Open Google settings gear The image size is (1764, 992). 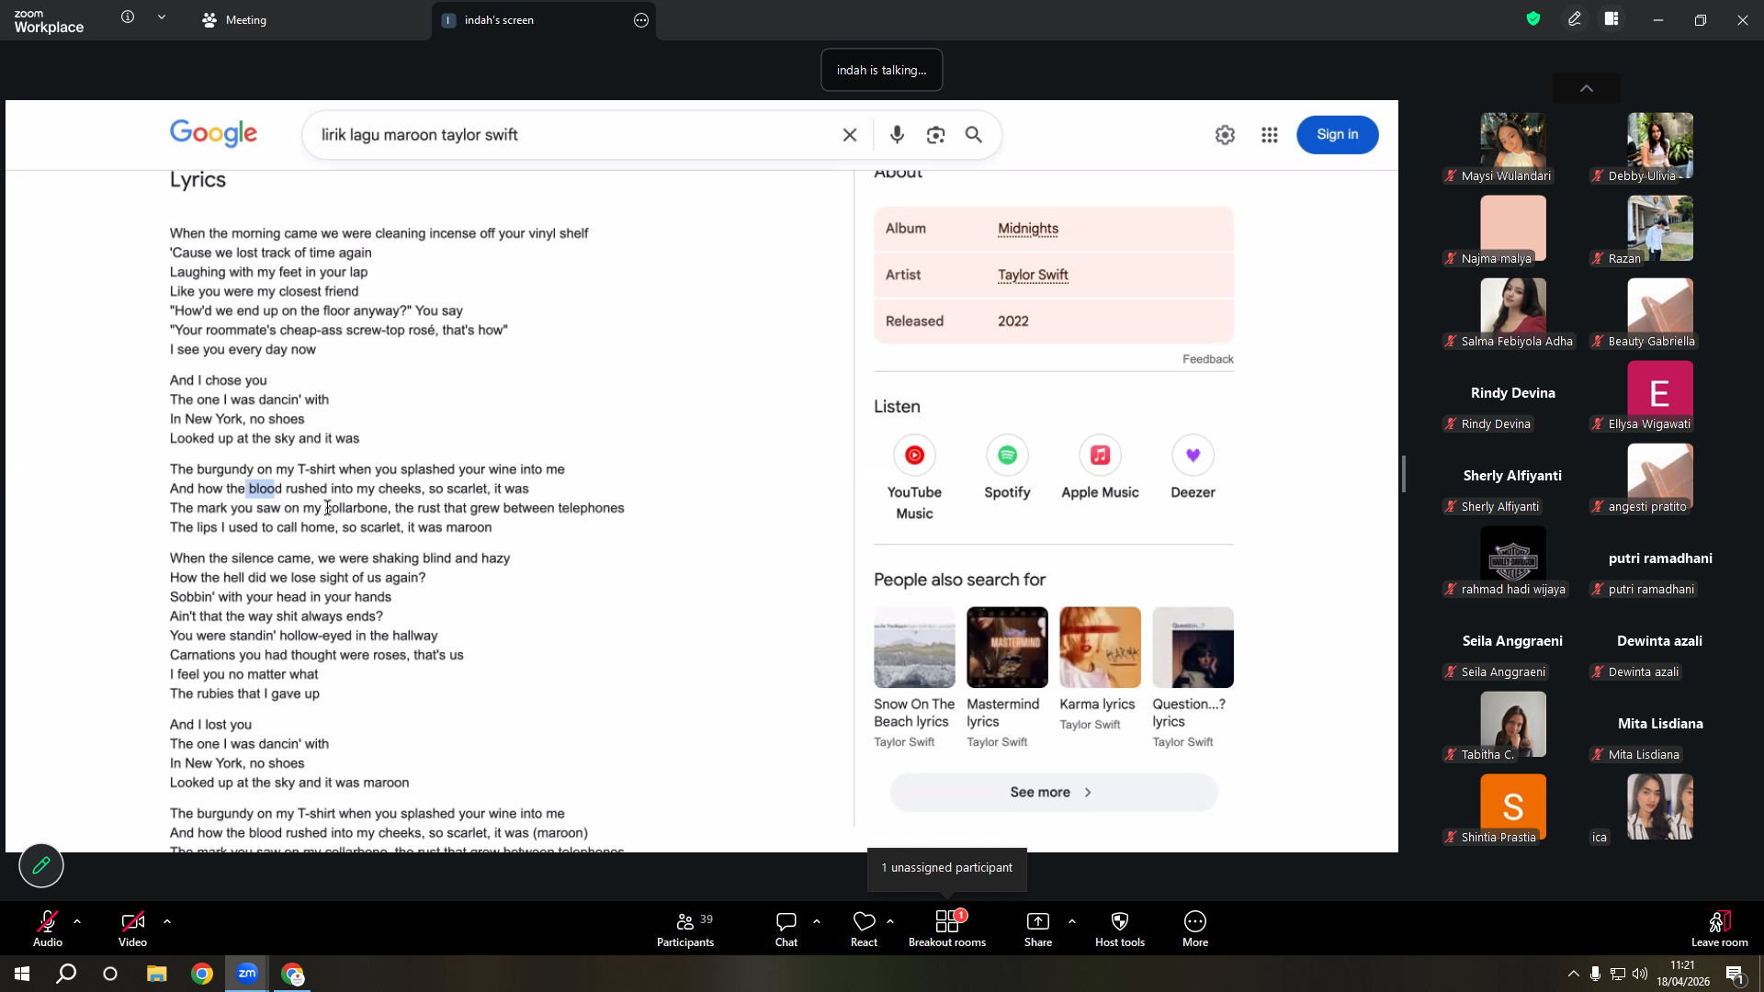click(x=1225, y=135)
